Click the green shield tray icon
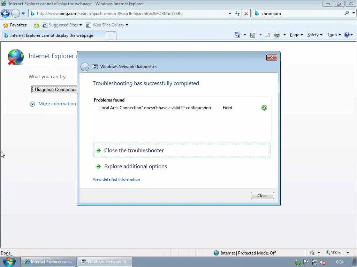This screenshot has height=267, width=357. [298, 262]
